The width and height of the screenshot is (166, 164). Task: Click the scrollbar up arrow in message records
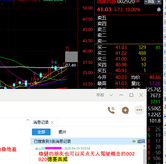(144, 146)
